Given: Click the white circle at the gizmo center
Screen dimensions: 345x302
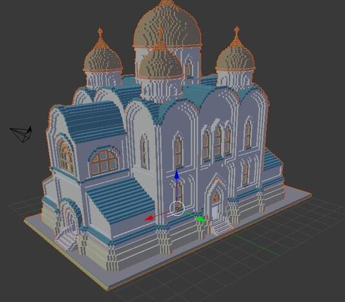Looking at the screenshot, I should (177, 208).
